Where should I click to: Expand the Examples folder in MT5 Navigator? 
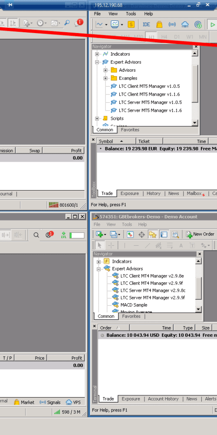click(x=105, y=78)
